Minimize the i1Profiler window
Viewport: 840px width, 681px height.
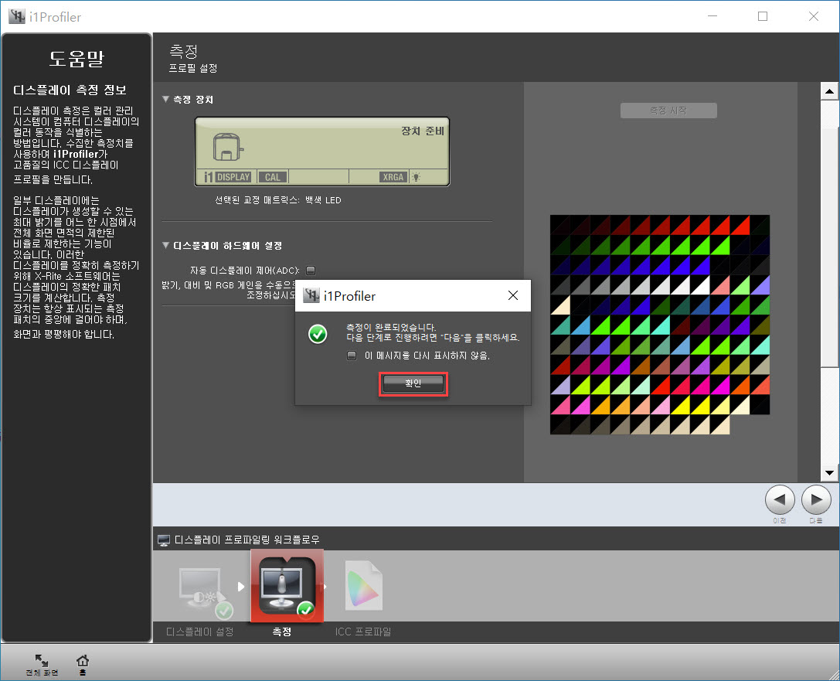pyautogui.click(x=712, y=16)
